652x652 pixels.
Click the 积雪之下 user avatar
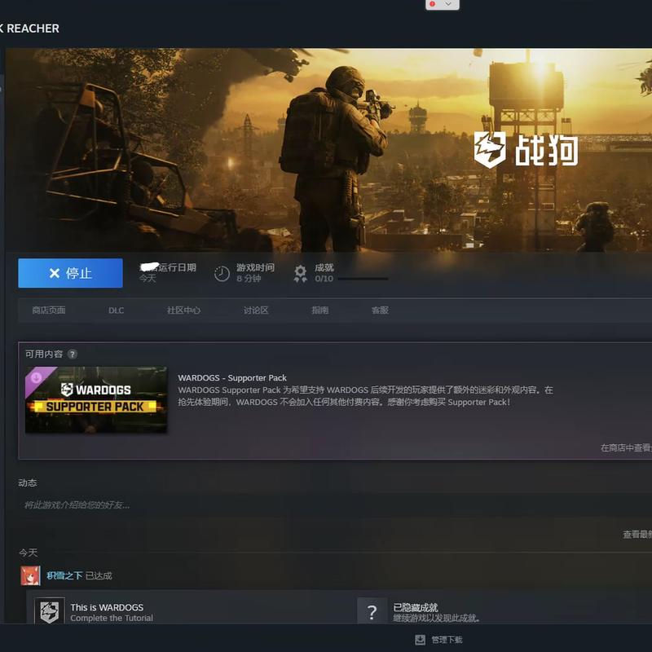[x=30, y=575]
